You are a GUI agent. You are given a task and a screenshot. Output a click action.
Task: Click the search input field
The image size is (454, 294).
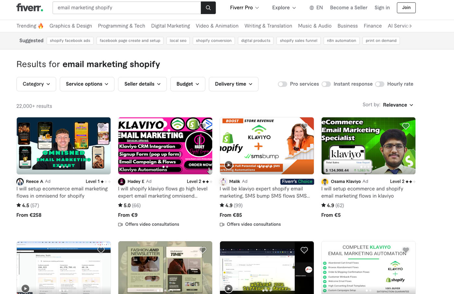[127, 7]
